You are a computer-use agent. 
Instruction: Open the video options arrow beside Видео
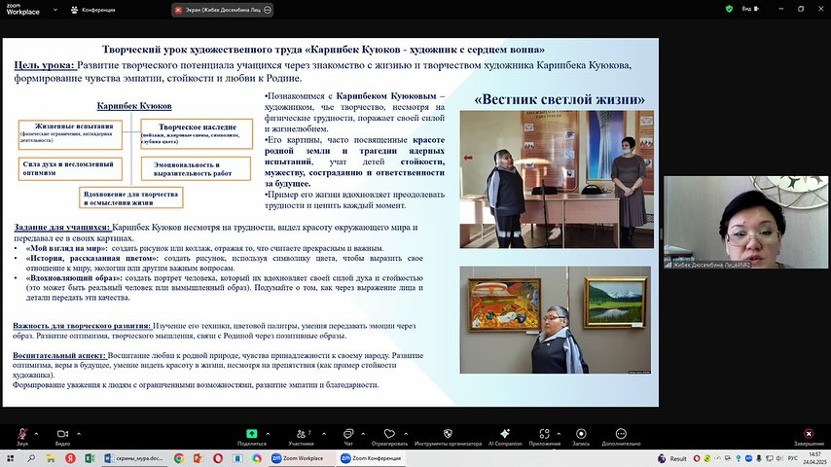pyautogui.click(x=79, y=434)
